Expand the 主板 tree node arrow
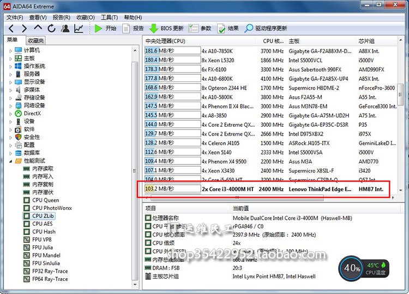This screenshot has width=409, height=294. click(10, 58)
